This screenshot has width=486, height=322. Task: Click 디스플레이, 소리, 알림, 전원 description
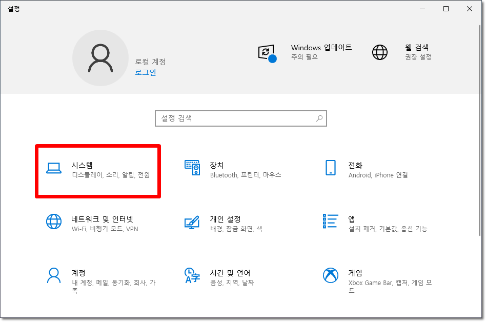[111, 175]
